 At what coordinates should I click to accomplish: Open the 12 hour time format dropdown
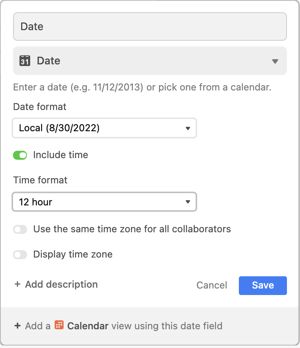coord(104,202)
